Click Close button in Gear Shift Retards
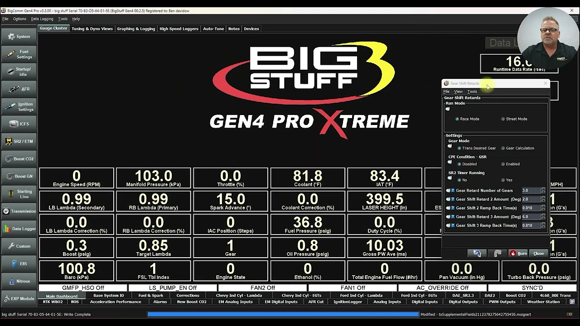This screenshot has height=326, width=580. pyautogui.click(x=538, y=254)
